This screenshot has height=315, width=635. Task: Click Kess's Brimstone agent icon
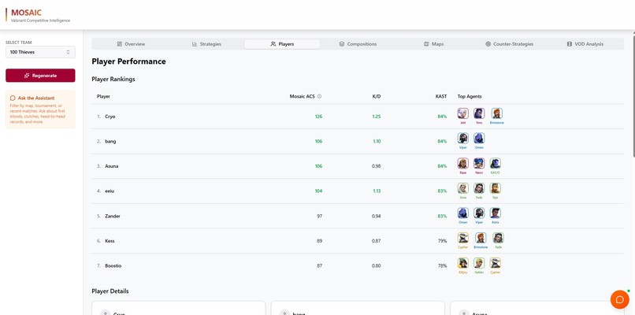[x=481, y=238]
